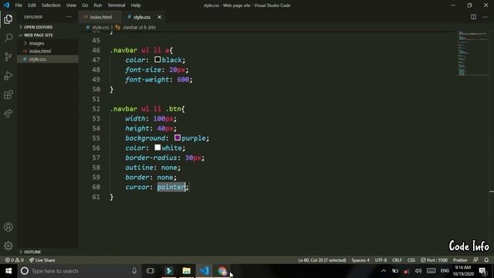The height and width of the screenshot is (278, 494).
Task: Click the ENG language indicator
Action: pyautogui.click(x=445, y=271)
